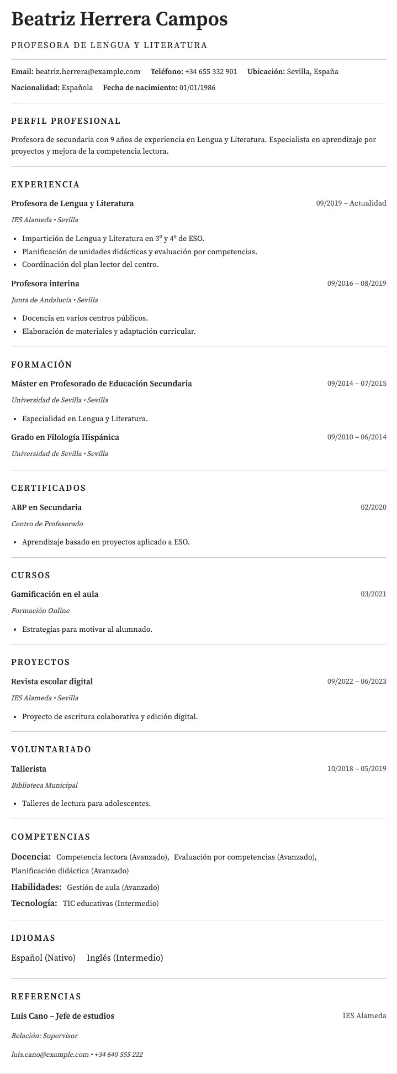
Task: Click the job title Profesora de Lengua y Literatura
Action: tap(72, 203)
